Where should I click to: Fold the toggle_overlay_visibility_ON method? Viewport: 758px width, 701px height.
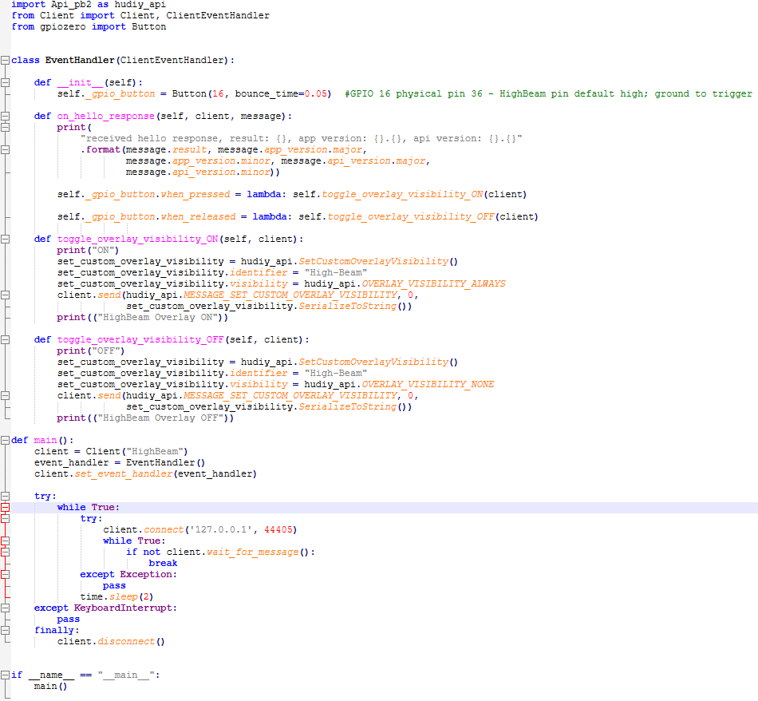pyautogui.click(x=5, y=240)
